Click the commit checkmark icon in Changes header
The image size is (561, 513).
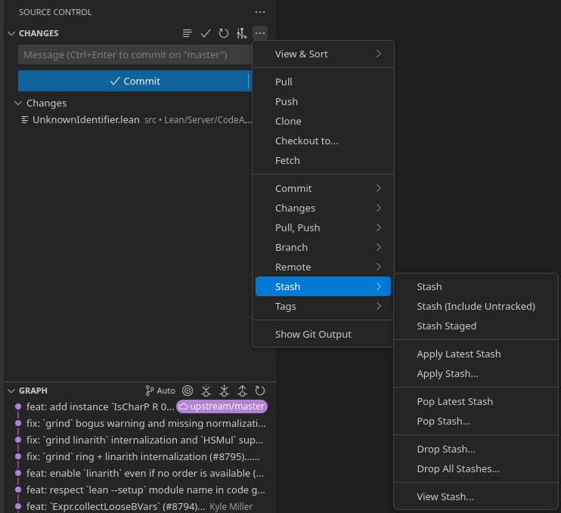click(205, 33)
